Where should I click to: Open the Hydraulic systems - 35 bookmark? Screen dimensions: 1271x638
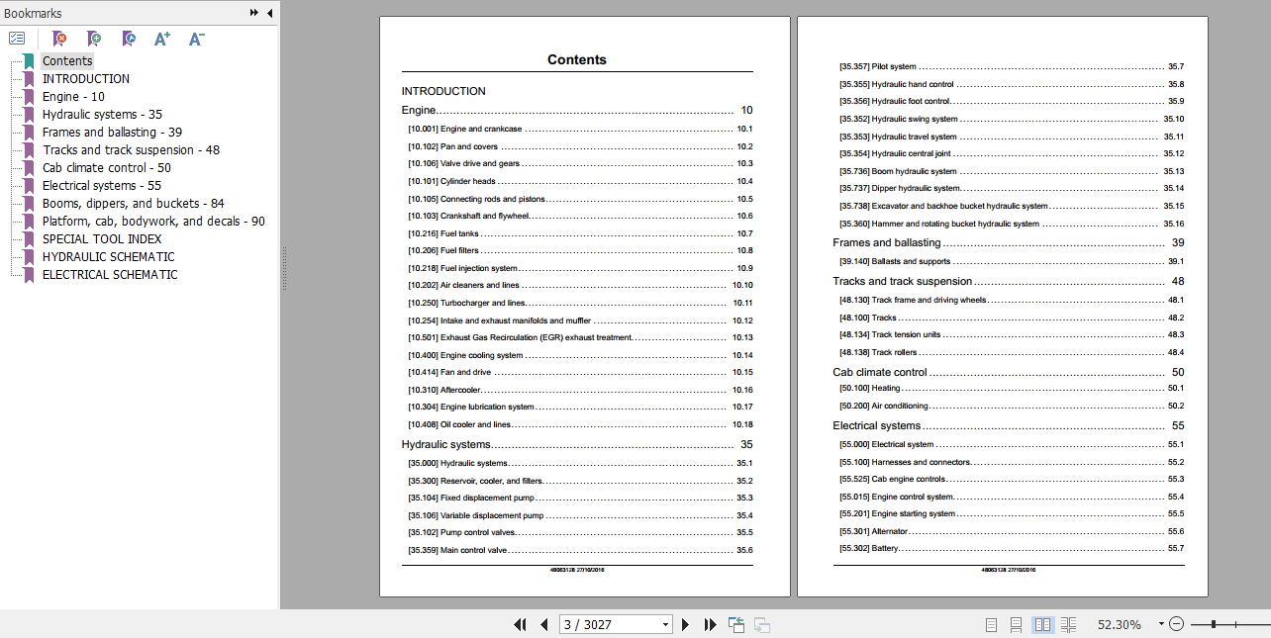[x=102, y=115]
